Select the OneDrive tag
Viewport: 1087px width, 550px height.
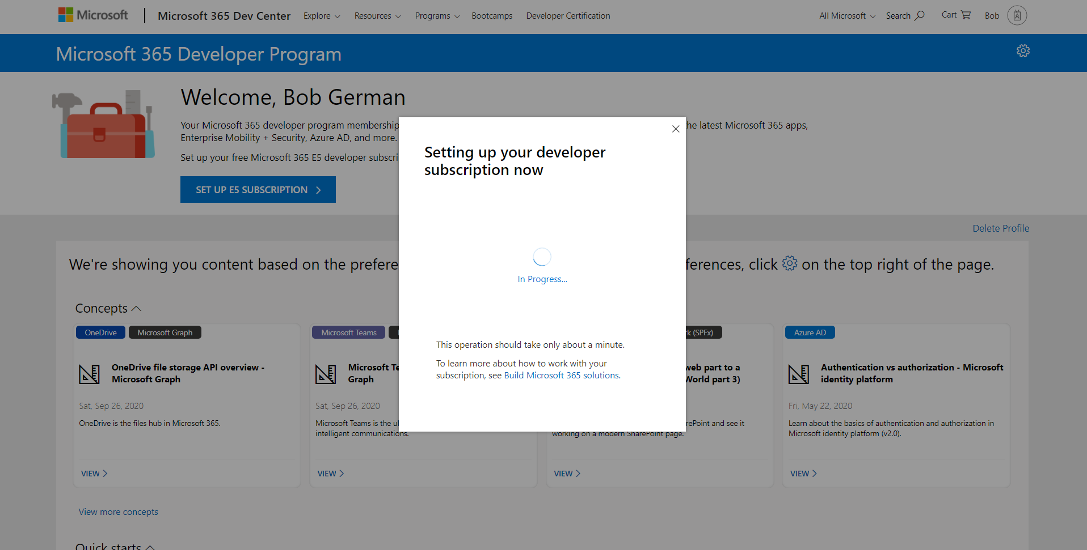(x=100, y=332)
